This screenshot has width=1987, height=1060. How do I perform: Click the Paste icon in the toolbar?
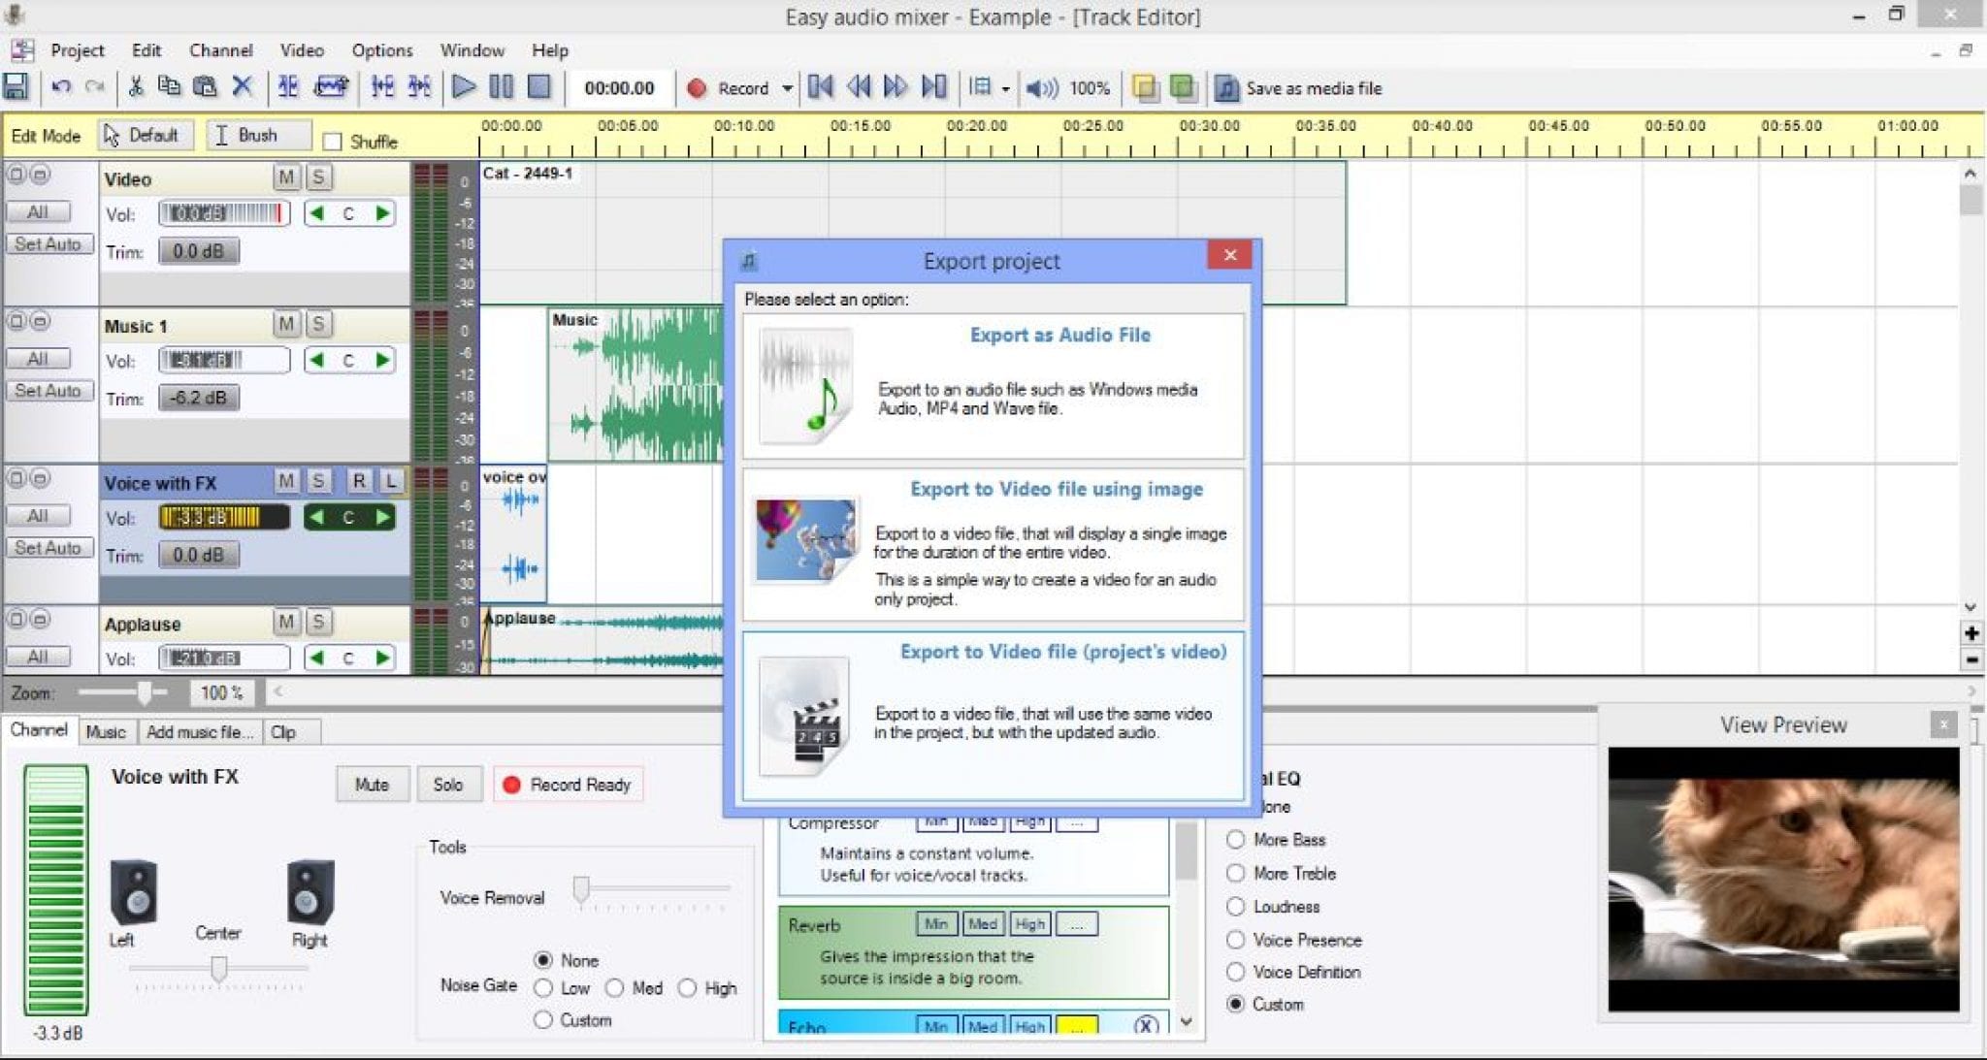pyautogui.click(x=207, y=87)
